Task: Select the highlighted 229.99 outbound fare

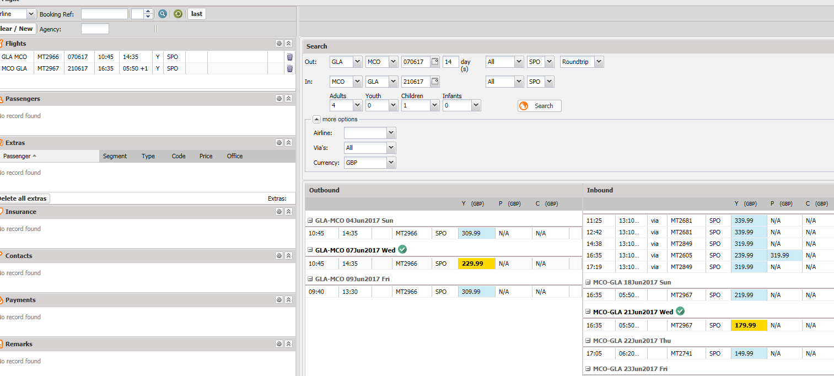Action: (x=476, y=264)
